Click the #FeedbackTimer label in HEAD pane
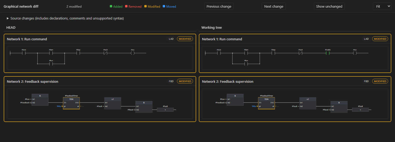This screenshot has height=142, width=395. (x=71, y=96)
